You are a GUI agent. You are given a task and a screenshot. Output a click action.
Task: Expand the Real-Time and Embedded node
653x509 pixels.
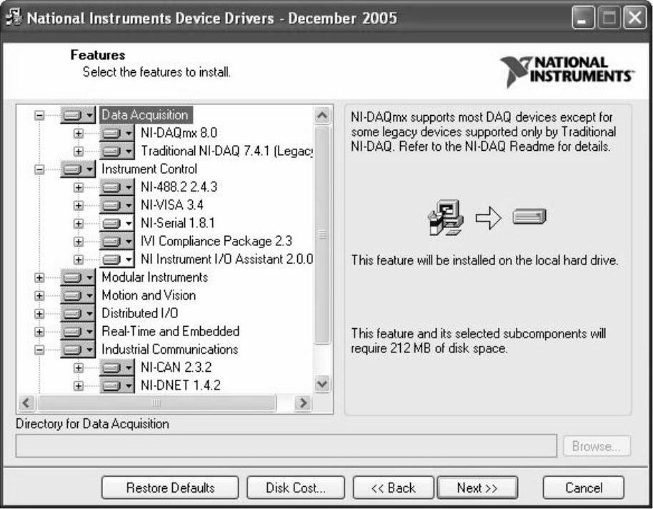[x=39, y=332]
